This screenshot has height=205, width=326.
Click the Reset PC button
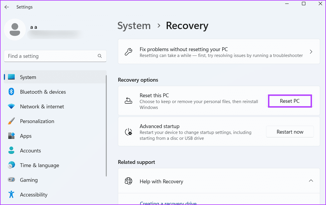(290, 101)
